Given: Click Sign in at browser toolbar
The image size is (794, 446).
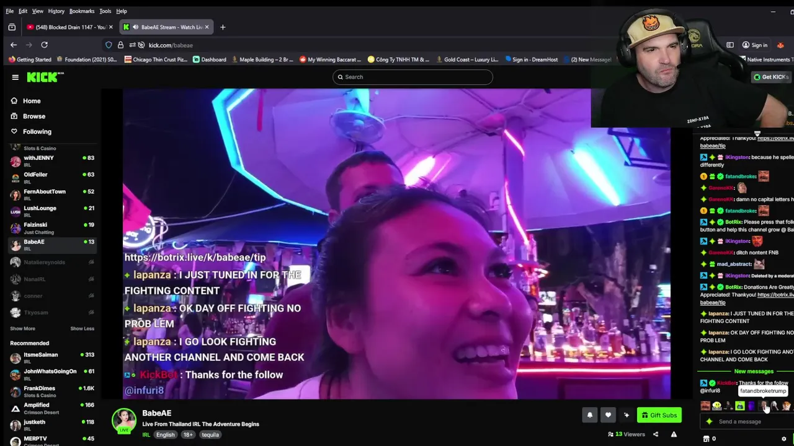Looking at the screenshot, I should [x=755, y=45].
